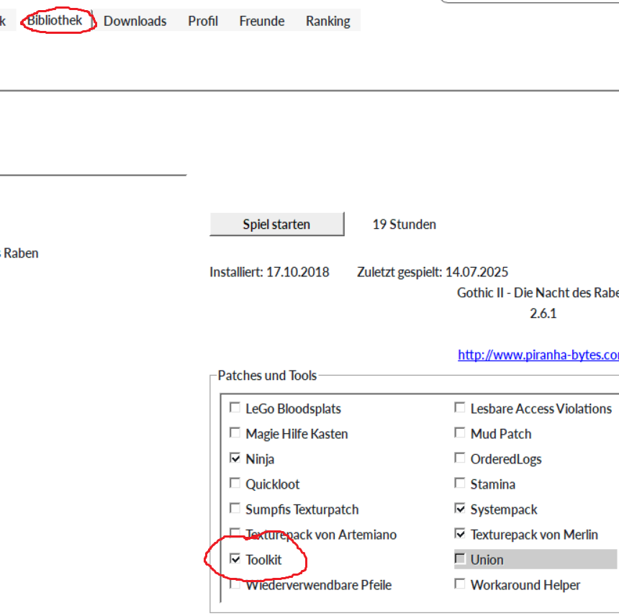Enable the LeGo Bloodsplats checkbox

click(235, 408)
